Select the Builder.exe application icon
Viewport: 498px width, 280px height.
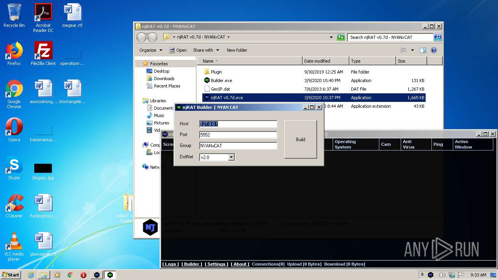coord(207,80)
